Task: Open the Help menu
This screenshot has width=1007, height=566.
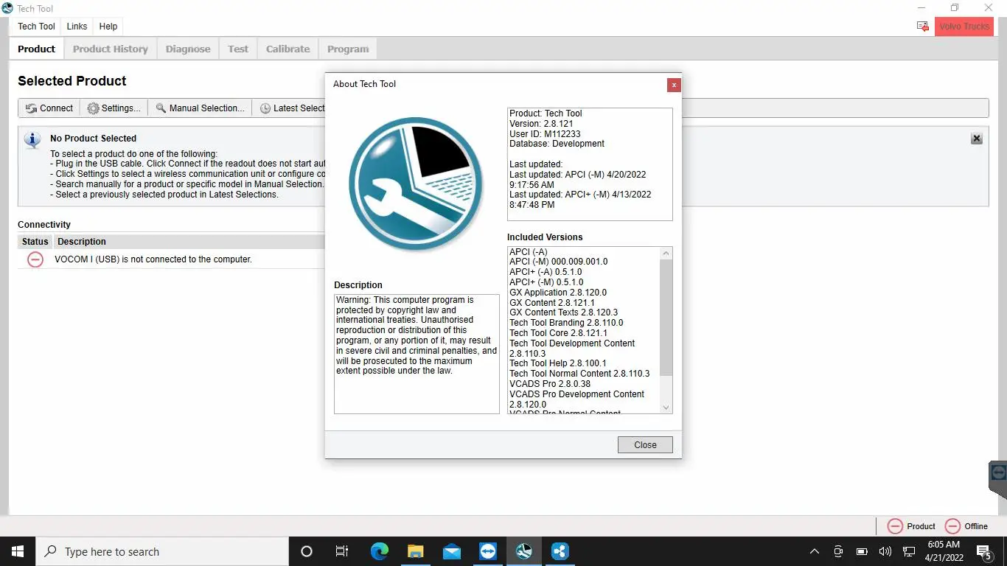Action: pyautogui.click(x=108, y=26)
